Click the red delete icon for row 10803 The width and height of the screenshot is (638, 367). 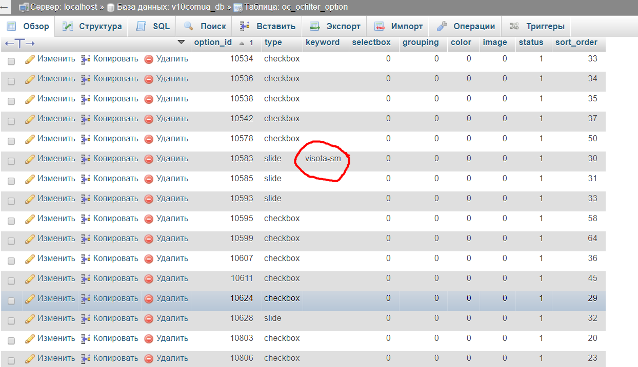[149, 339]
